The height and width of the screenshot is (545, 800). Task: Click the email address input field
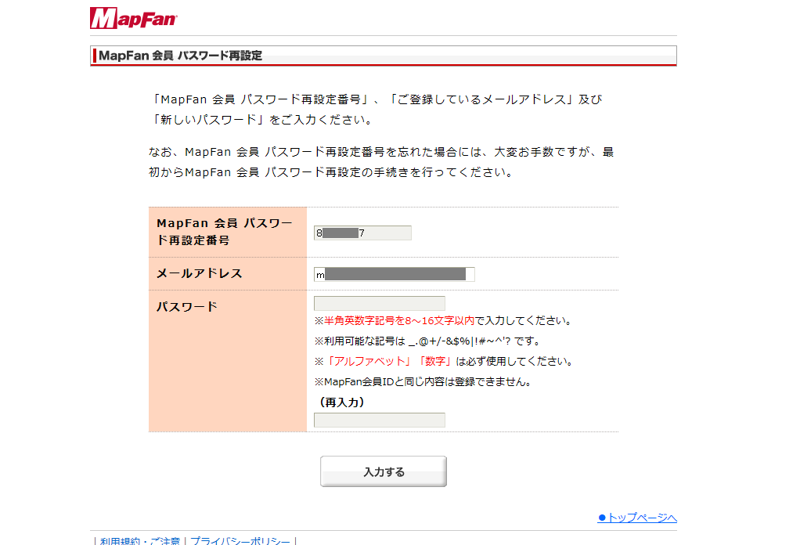(x=394, y=275)
